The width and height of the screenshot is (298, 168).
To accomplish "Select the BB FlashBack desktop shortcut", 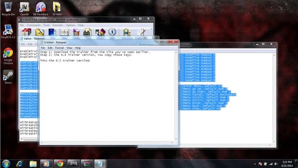I will 41,9.
